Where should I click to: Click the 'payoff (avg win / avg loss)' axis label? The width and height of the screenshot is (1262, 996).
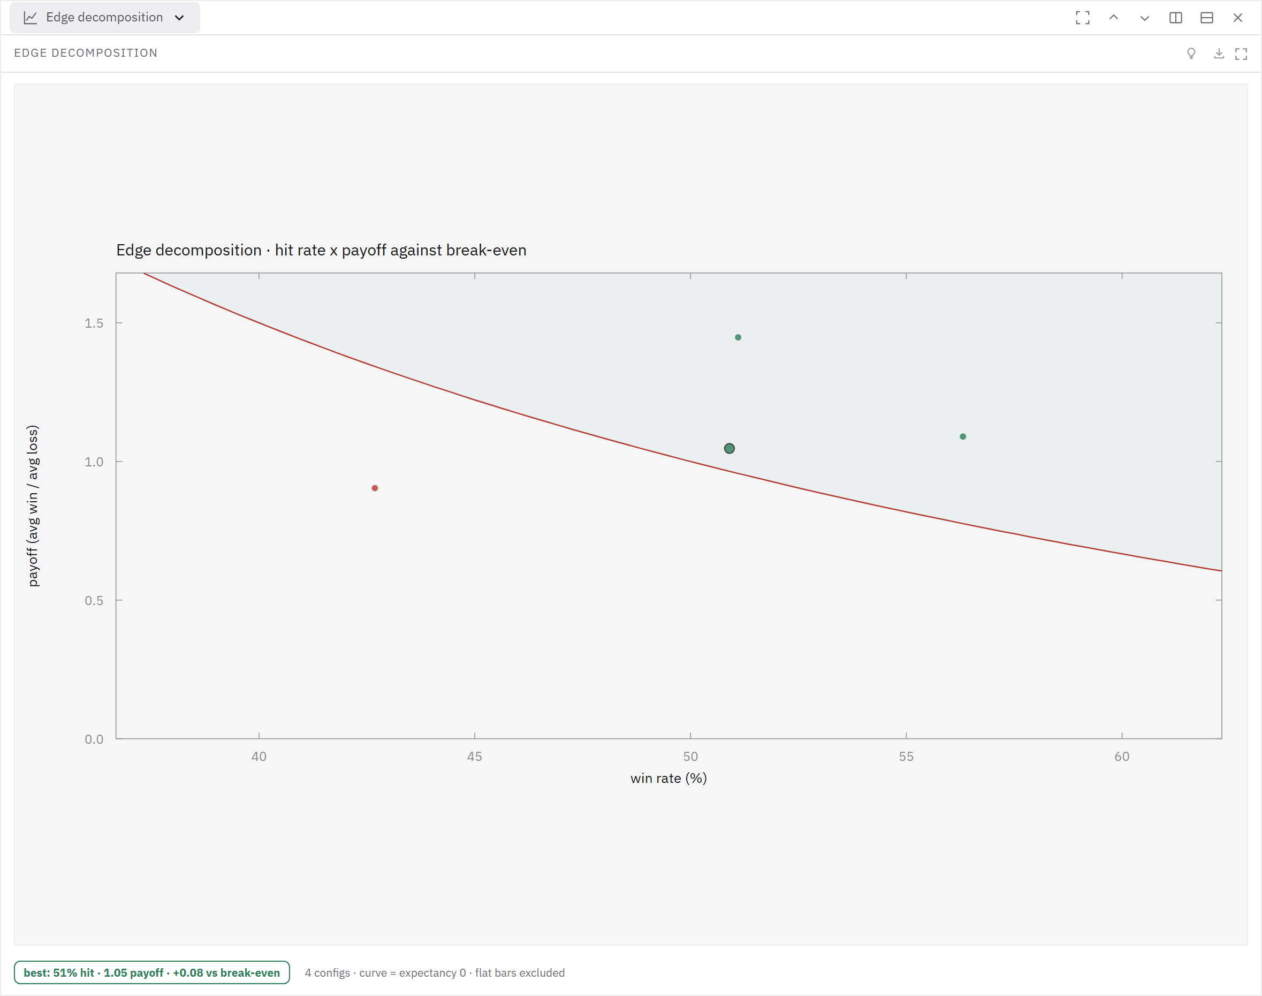33,505
